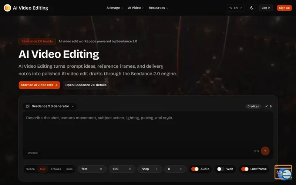Image resolution: width=296 pixels, height=185 pixels.
Task: Click the AI Video Editing site title
Action: (30, 8)
